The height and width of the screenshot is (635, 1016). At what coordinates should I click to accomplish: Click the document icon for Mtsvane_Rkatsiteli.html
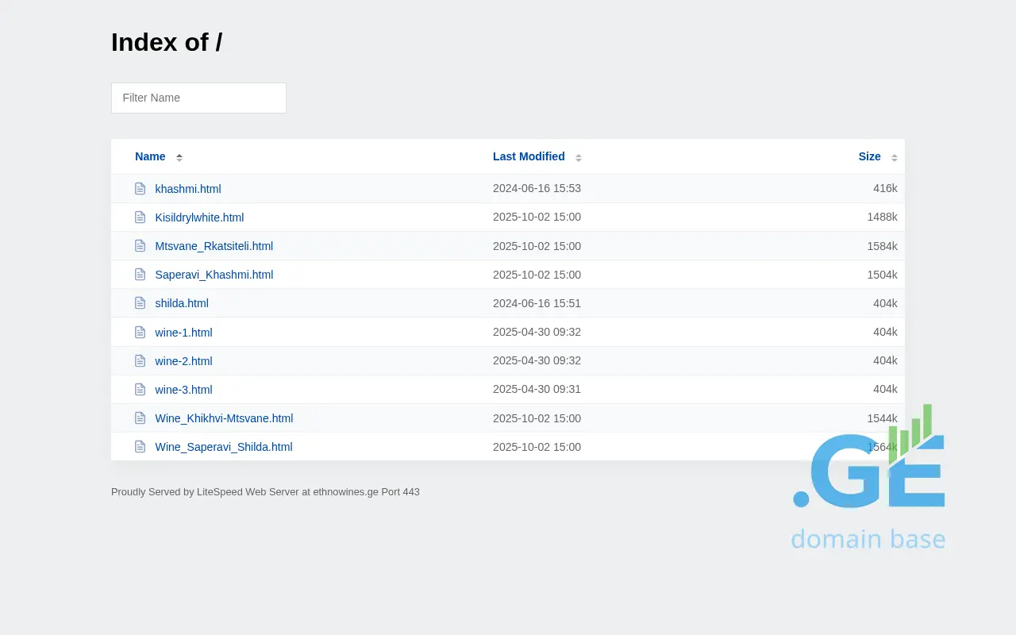(140, 246)
